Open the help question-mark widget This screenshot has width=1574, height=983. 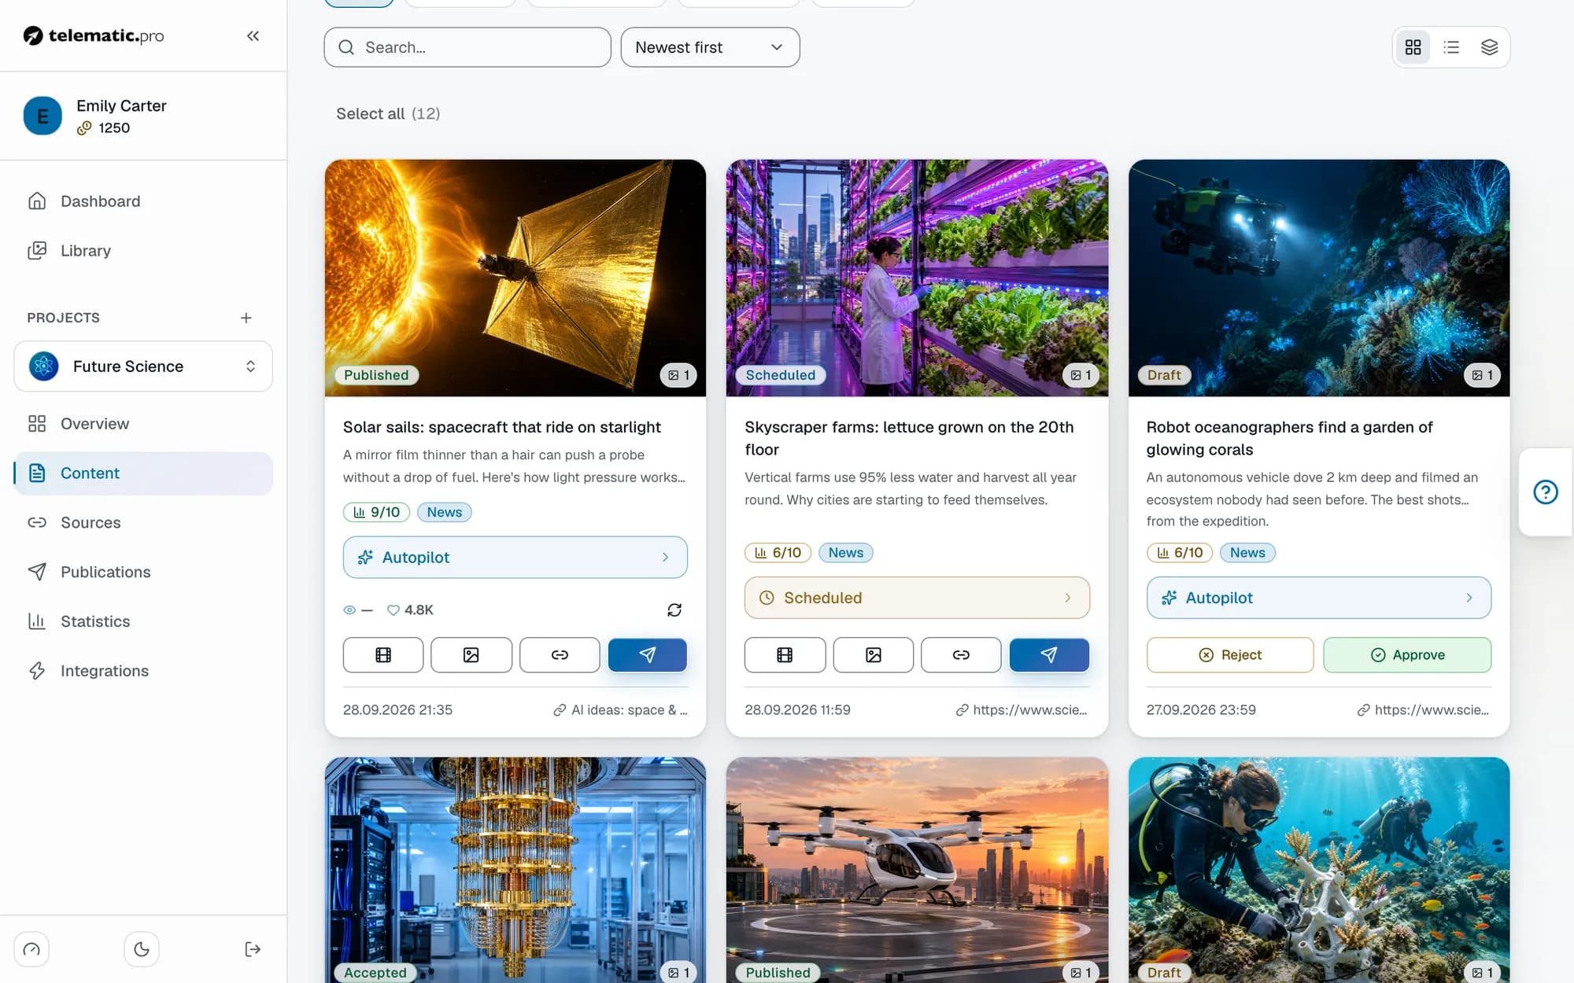(1546, 492)
